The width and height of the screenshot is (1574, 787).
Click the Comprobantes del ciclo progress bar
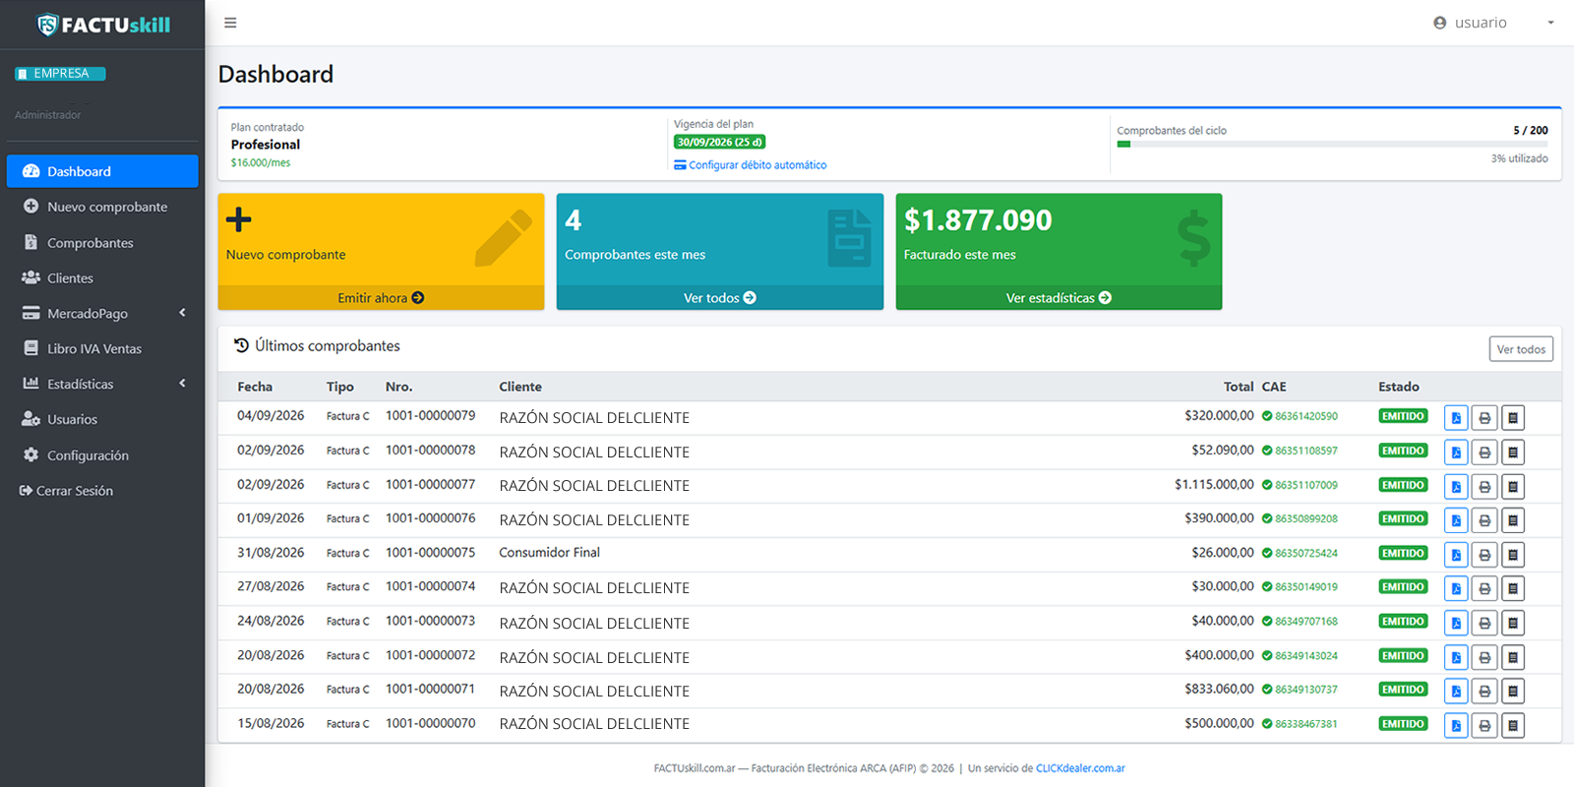pos(1332,145)
